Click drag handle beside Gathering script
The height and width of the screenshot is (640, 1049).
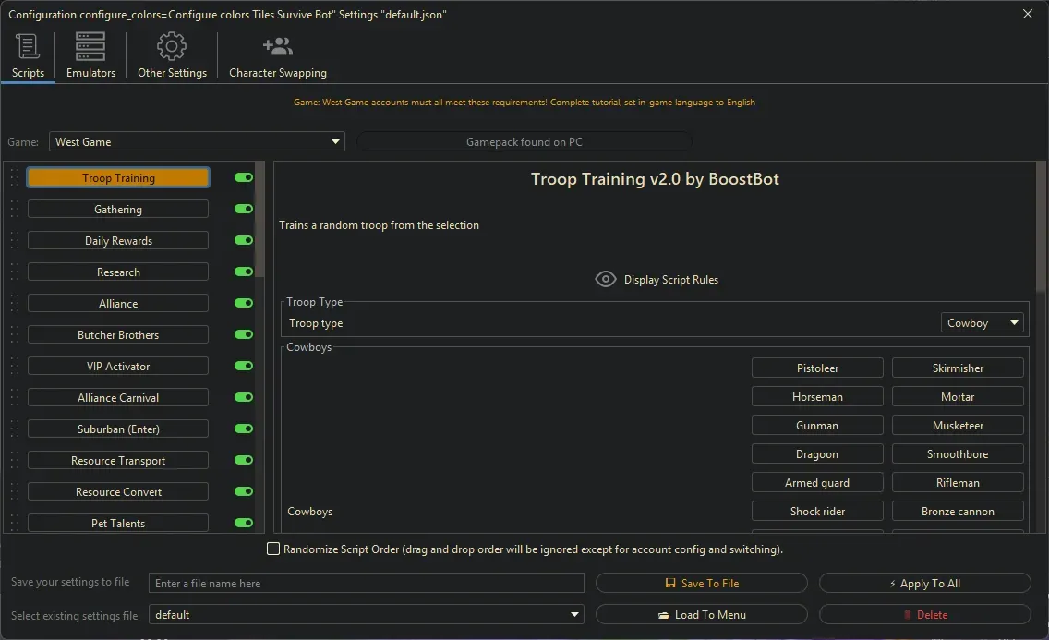pyautogui.click(x=15, y=210)
